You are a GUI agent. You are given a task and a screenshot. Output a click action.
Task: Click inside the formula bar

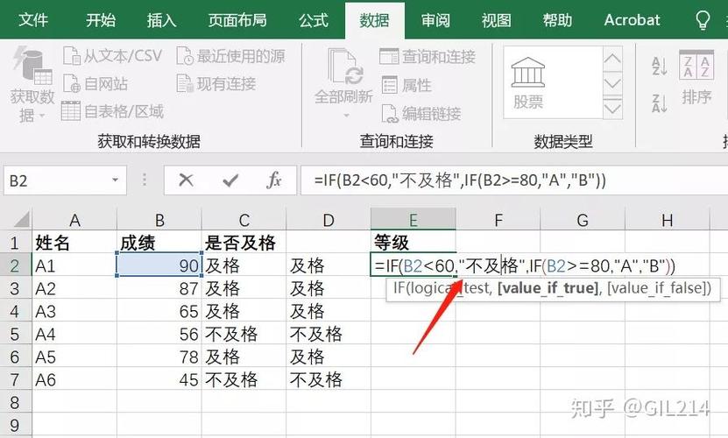(x=514, y=180)
